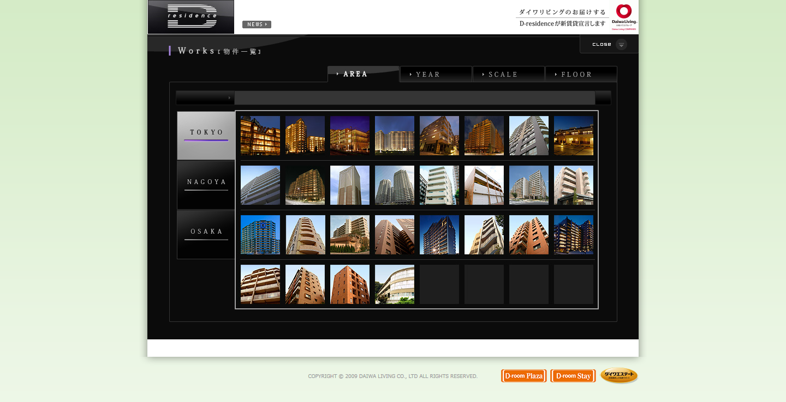786x402 pixels.
Task: Switch to the SCALE tab
Action: [508, 74]
